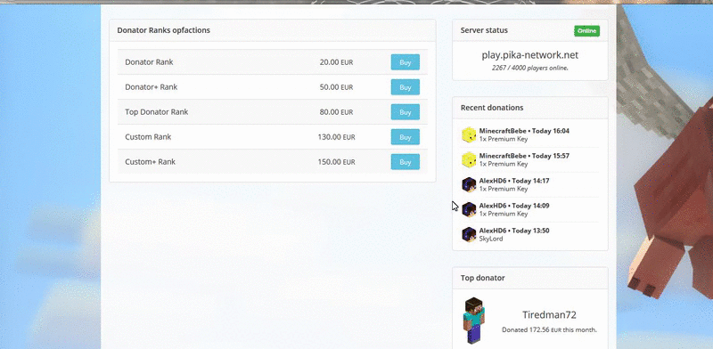713x349 pixels.
Task: Click the AlexHD6 Today 13:50 donation entry
Action: pyautogui.click(x=529, y=234)
